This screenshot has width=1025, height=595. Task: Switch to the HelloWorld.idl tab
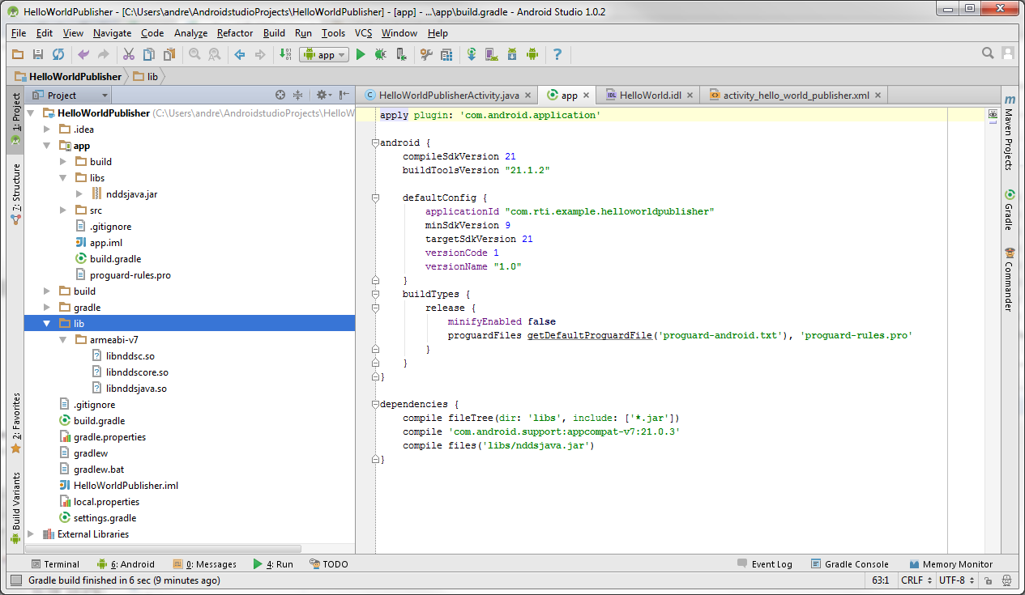[x=650, y=95]
